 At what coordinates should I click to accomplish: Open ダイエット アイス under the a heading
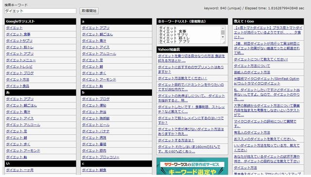(x=96, y=47)
